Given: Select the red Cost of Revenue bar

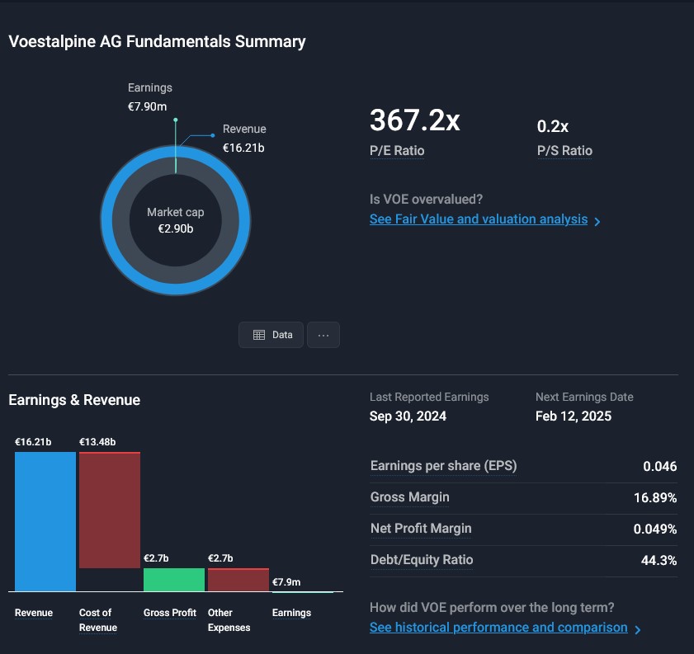Looking at the screenshot, I should click(110, 510).
